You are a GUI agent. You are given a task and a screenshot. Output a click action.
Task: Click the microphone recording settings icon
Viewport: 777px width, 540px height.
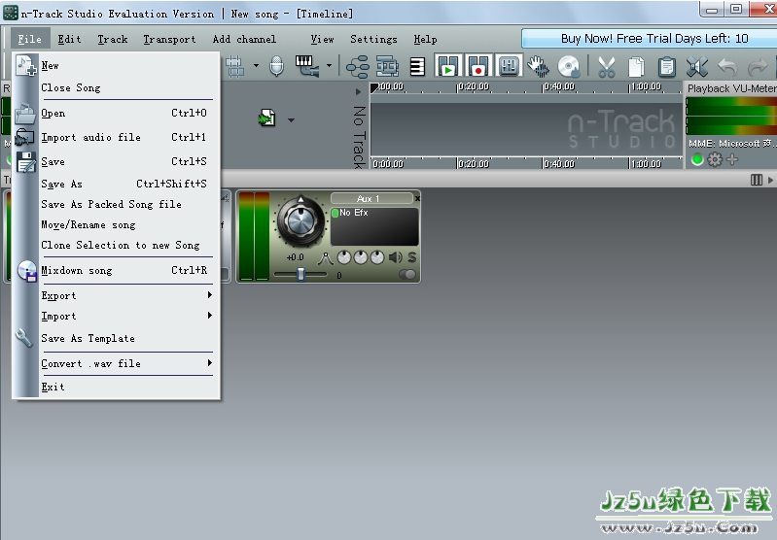[x=276, y=66]
